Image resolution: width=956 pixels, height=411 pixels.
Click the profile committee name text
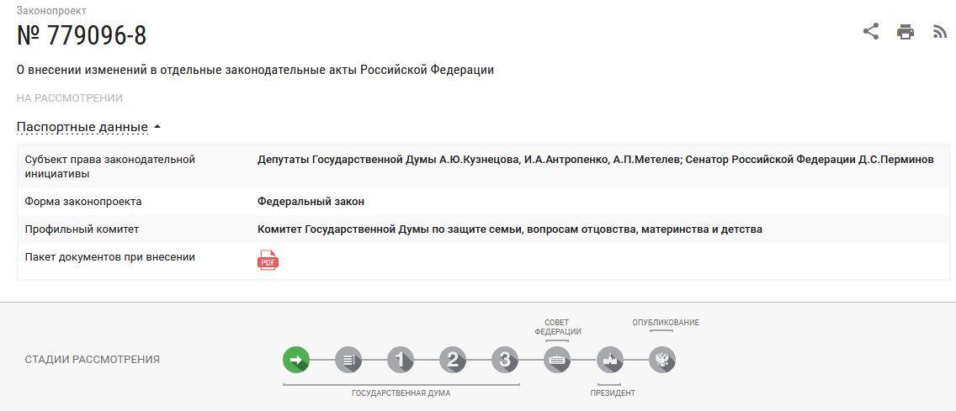coord(509,229)
